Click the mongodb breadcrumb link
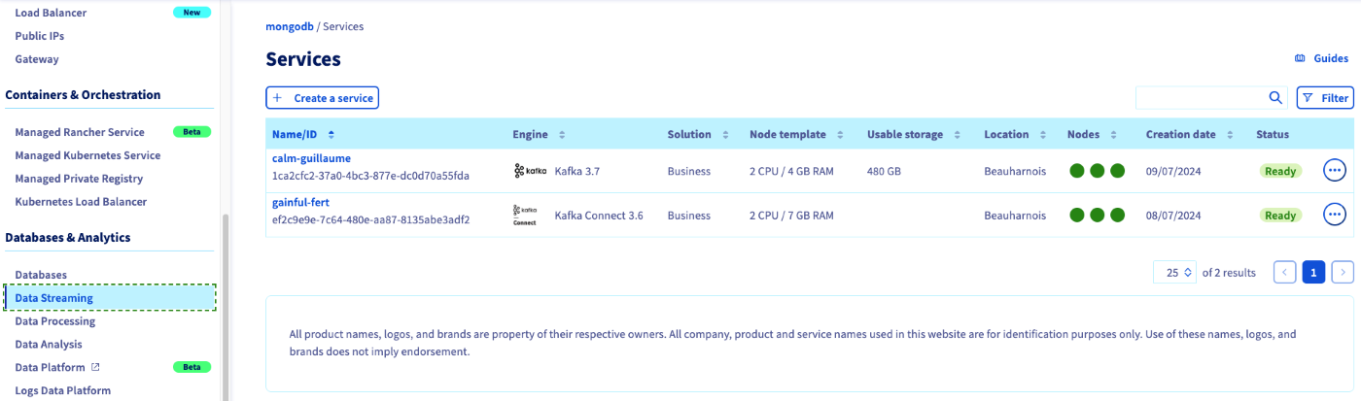1361x401 pixels. point(290,26)
